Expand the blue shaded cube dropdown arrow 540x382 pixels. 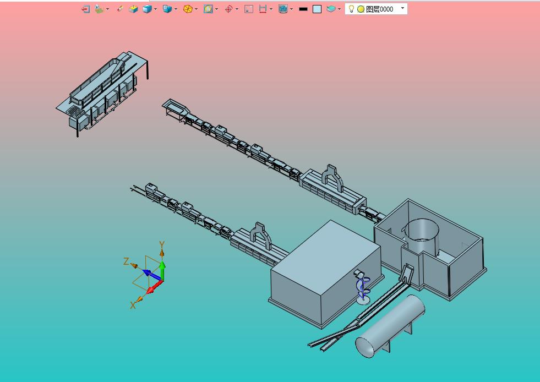156,9
